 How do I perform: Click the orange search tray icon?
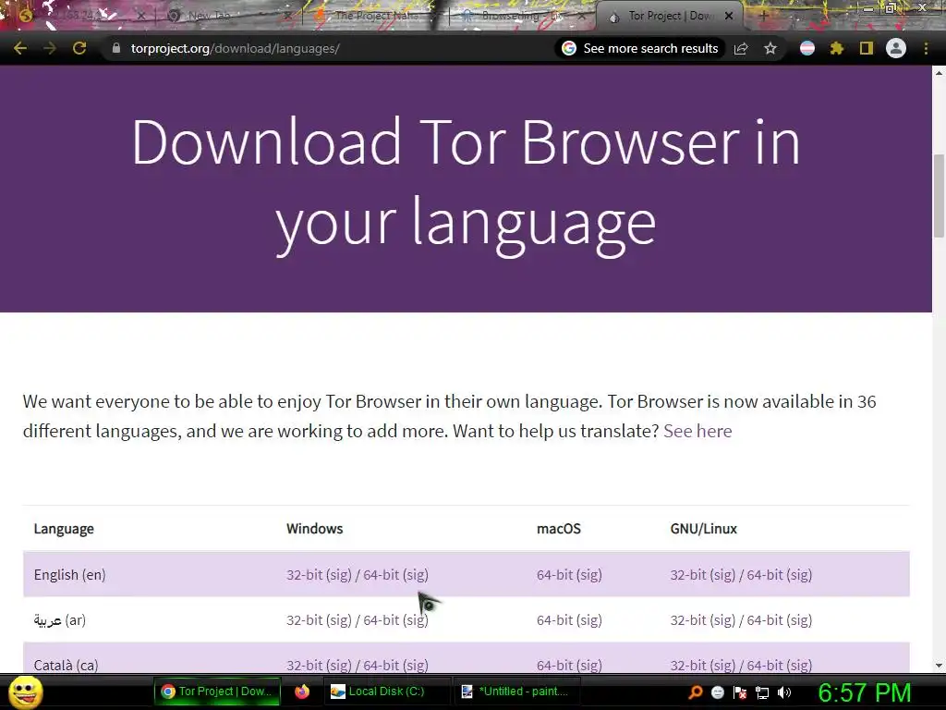tap(695, 692)
